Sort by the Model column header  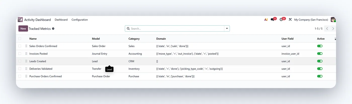96,39
